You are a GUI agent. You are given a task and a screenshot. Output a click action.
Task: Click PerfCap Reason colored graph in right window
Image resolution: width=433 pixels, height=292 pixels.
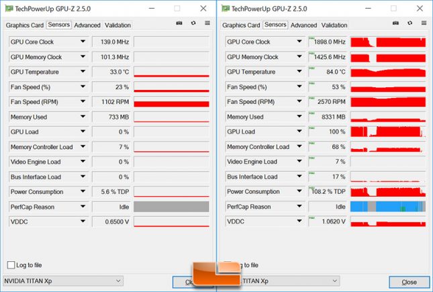[388, 207]
